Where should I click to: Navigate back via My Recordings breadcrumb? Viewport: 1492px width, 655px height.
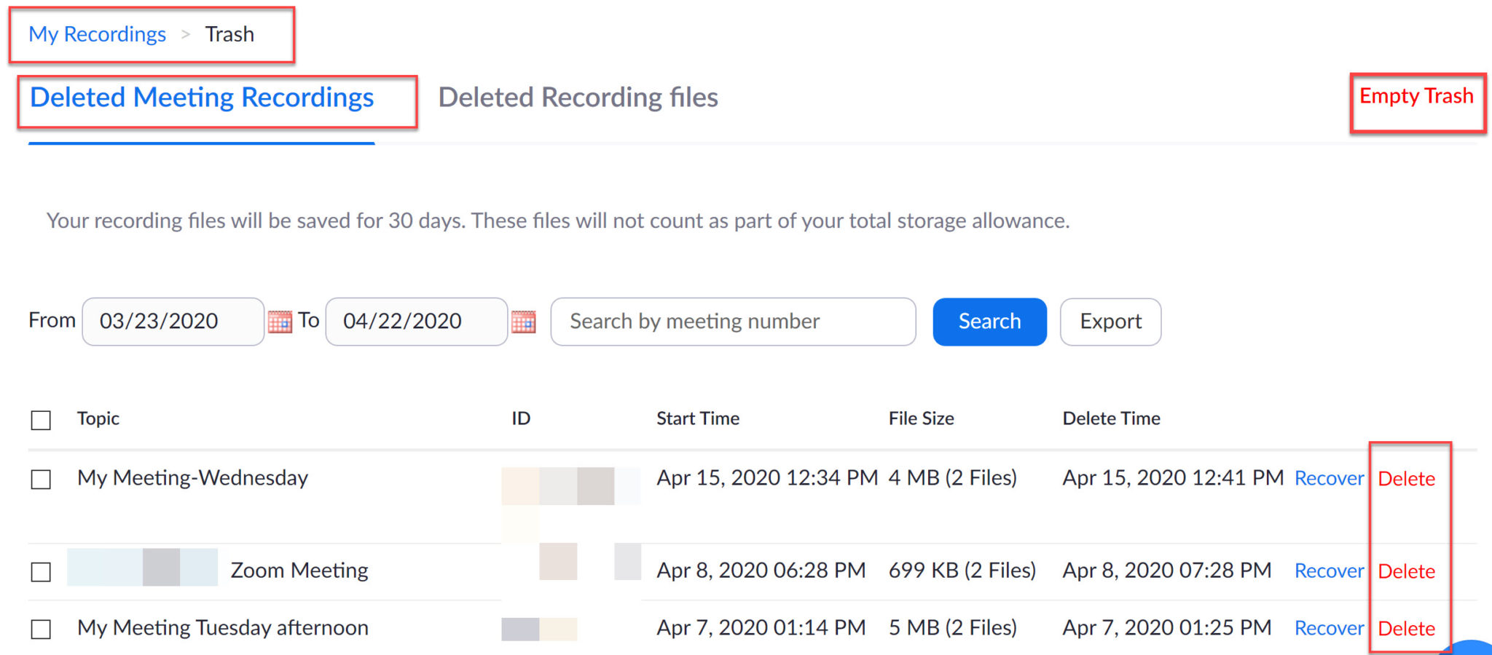point(97,33)
